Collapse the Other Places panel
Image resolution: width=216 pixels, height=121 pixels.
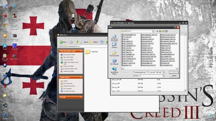(x=81, y=77)
